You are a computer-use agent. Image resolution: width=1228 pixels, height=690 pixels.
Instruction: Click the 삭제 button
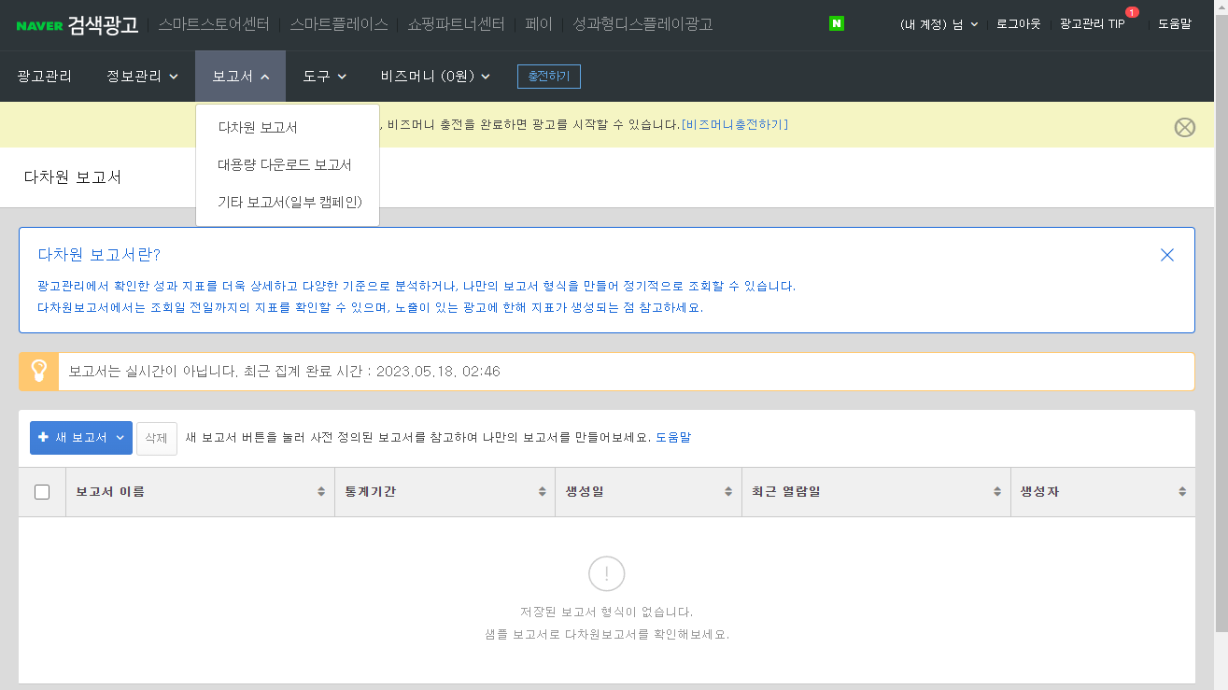coord(157,438)
